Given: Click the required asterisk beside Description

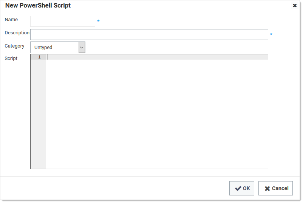Looking at the screenshot, I should (271, 35).
